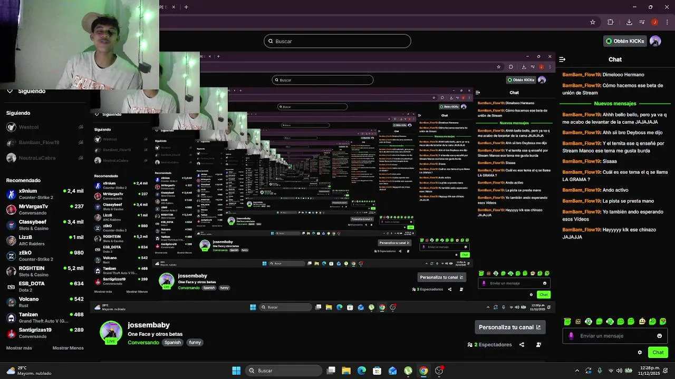Select the funny tag
675x379 pixels.
point(195,343)
